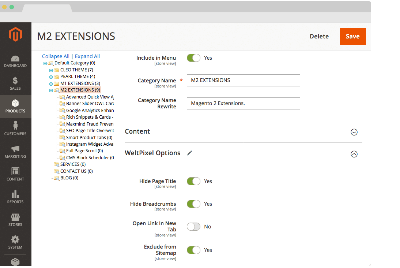Viewport: 400px width, 268px height.
Task: Toggle the Include in Menu switch
Action: click(193, 58)
